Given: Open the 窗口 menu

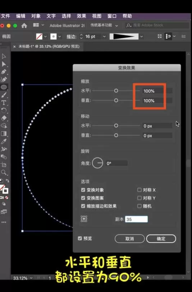Looking at the screenshot, I should coord(112,16).
